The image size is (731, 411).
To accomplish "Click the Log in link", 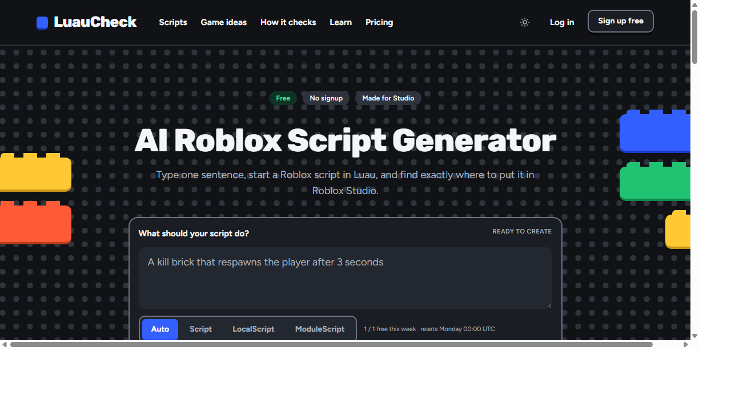I will (x=562, y=22).
